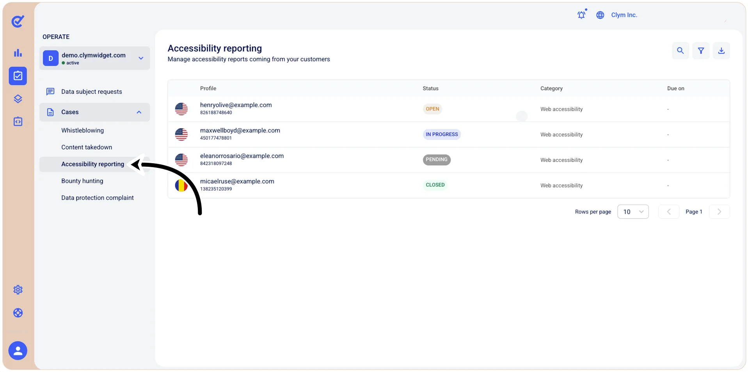The image size is (748, 372).
Task: Click the globe language icon
Action: (x=600, y=15)
